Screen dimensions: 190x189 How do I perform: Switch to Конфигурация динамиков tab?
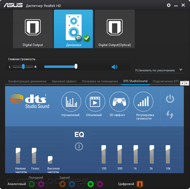[27, 81]
